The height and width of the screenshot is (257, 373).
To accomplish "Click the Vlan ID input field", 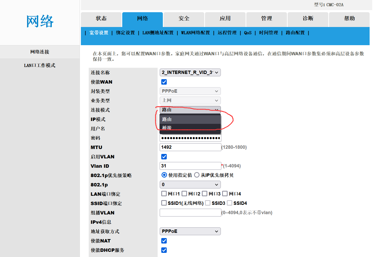I will click(x=190, y=166).
